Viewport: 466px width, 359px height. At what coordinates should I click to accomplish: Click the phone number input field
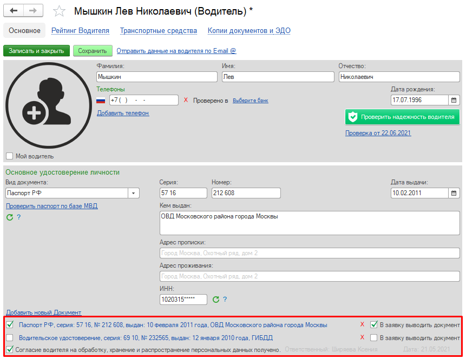click(144, 100)
